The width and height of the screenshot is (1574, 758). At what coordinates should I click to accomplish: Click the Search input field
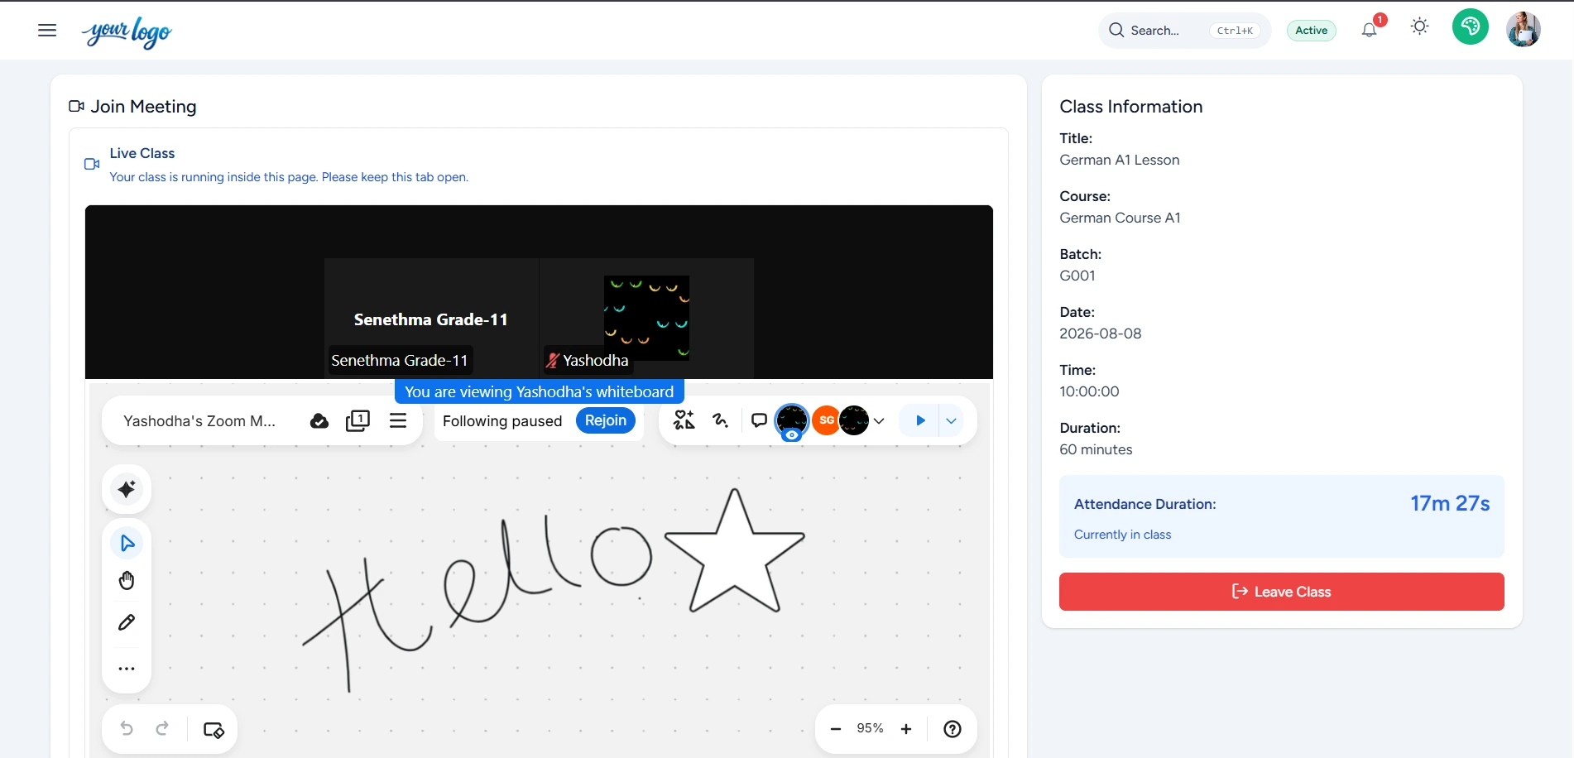[x=1184, y=31]
